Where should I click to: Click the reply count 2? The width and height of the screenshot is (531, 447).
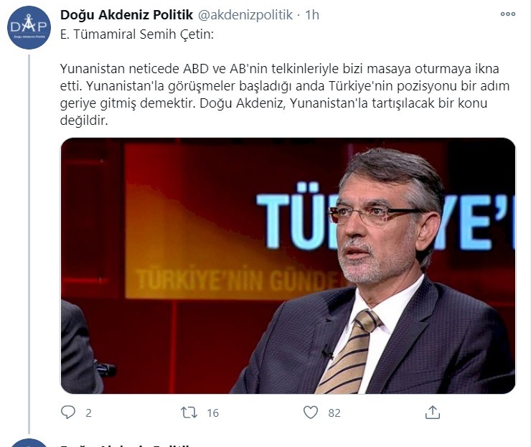(x=88, y=413)
